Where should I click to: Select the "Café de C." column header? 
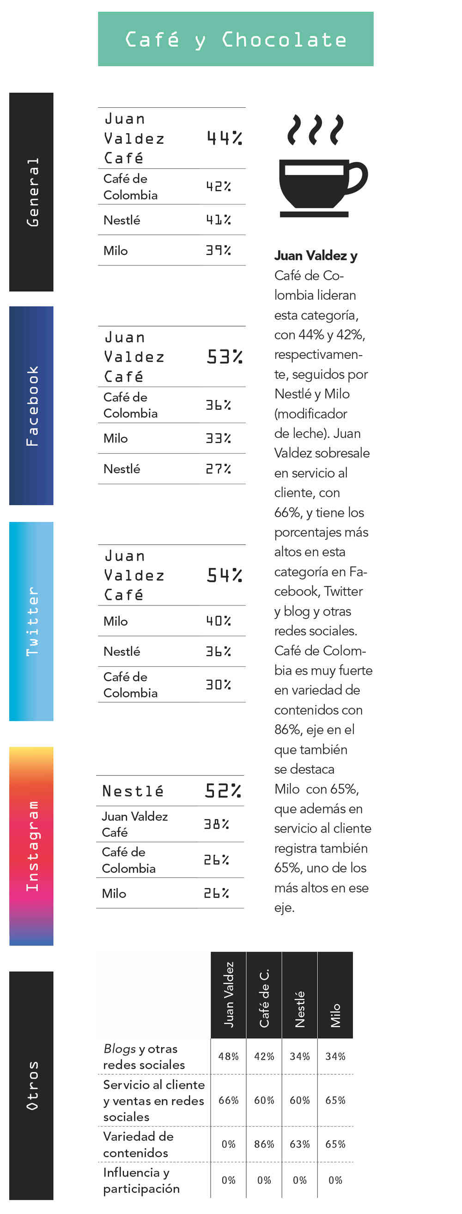point(264,994)
